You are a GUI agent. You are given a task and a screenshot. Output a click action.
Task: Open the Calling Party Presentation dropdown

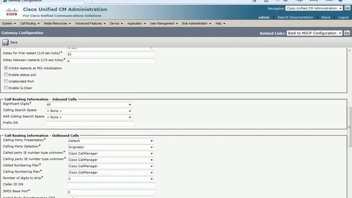(x=111, y=141)
